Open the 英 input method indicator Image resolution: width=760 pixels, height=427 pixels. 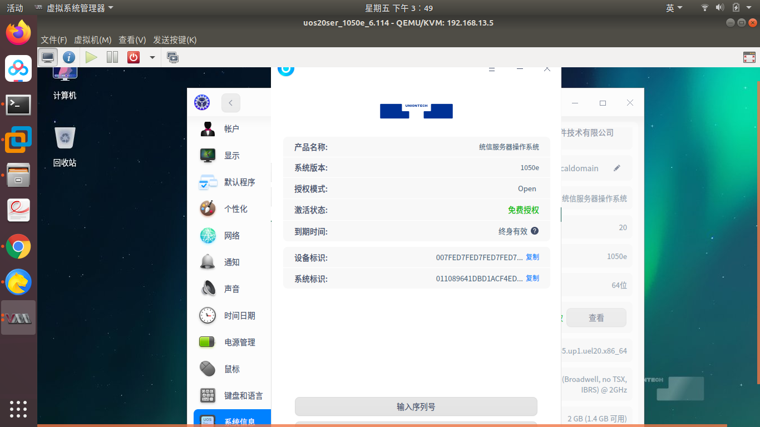(674, 8)
